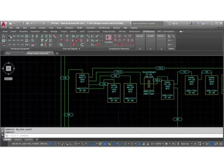Image resolution: width=224 pixels, height=168 pixels.
Task: Click the pencil edit icon in ribbon
Action: point(46,40)
